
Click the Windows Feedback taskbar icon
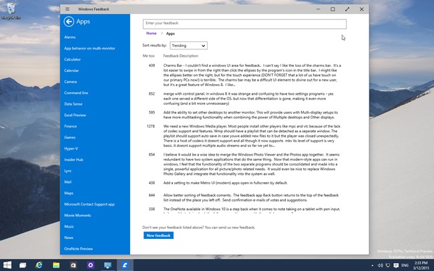pos(125,265)
